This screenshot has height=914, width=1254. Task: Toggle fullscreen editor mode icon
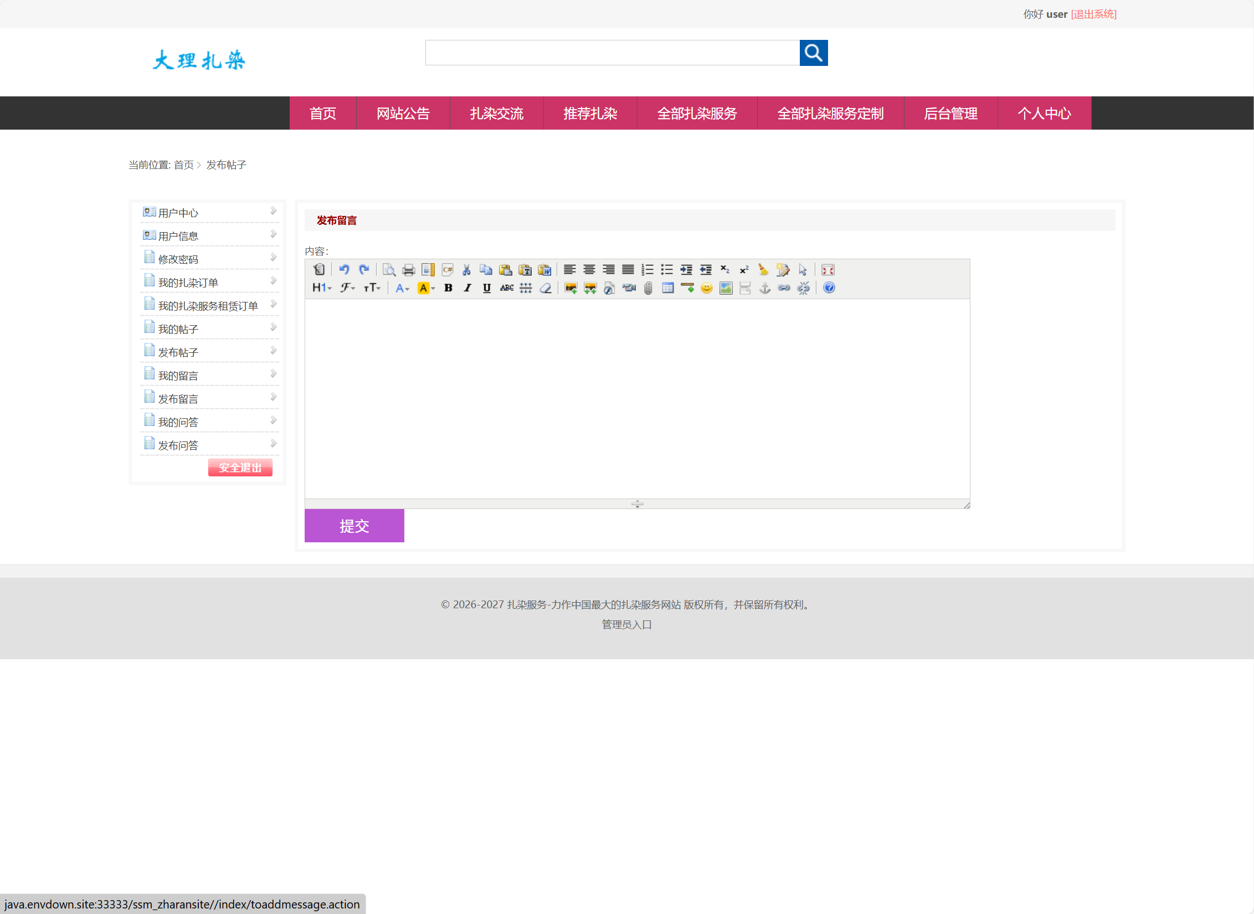click(828, 270)
